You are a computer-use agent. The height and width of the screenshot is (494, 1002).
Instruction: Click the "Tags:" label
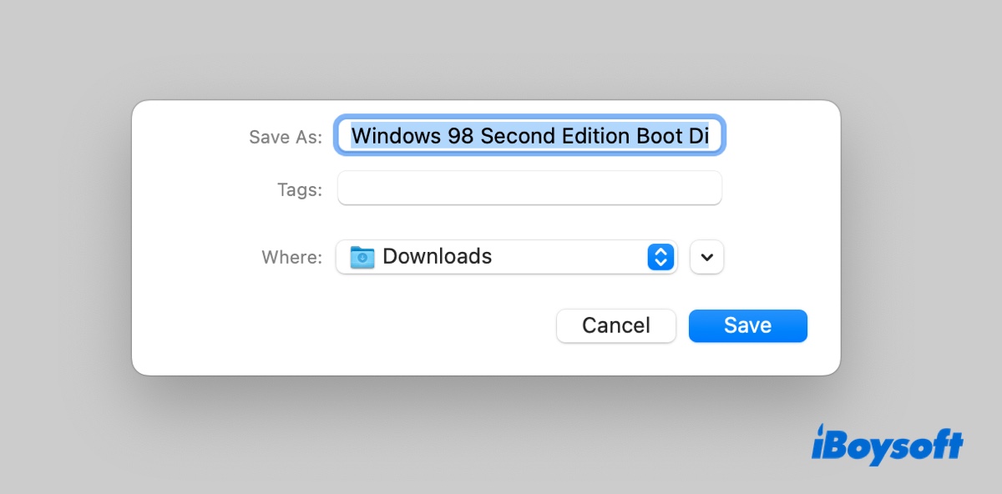point(299,190)
